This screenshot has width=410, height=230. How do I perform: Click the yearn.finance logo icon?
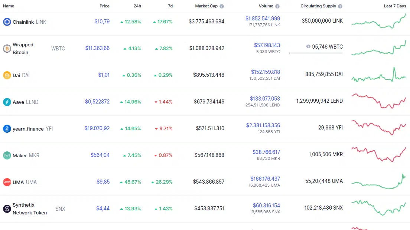point(7,129)
